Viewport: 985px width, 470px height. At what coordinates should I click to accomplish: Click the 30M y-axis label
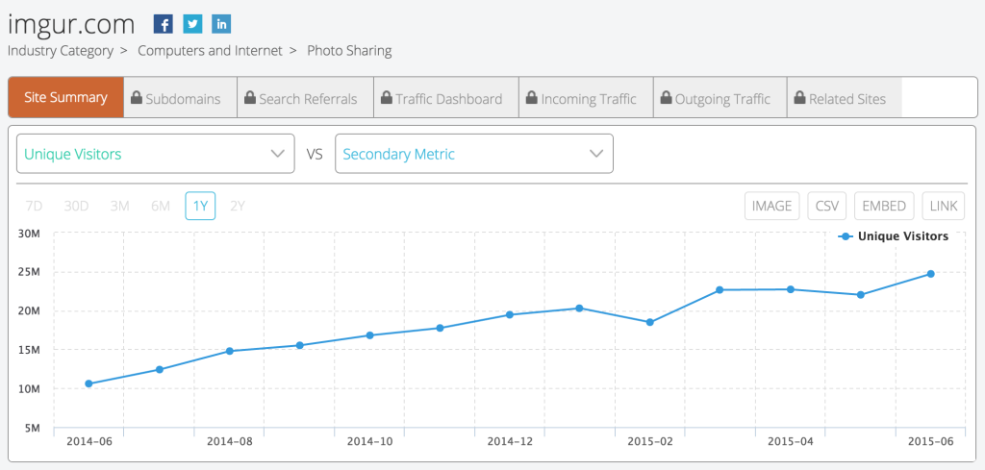coord(28,234)
